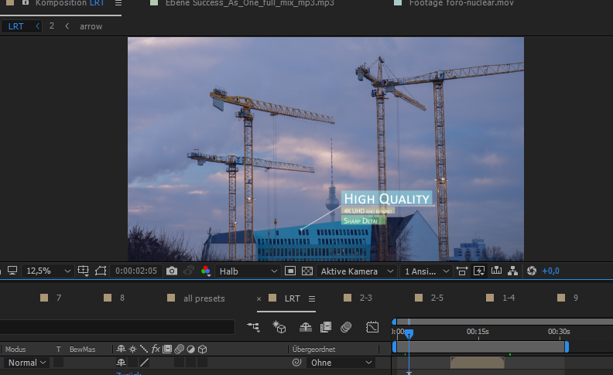Screen dimensions: 613x375
Task: Toggle the layer's collapse transformations switch
Action: pos(133,363)
